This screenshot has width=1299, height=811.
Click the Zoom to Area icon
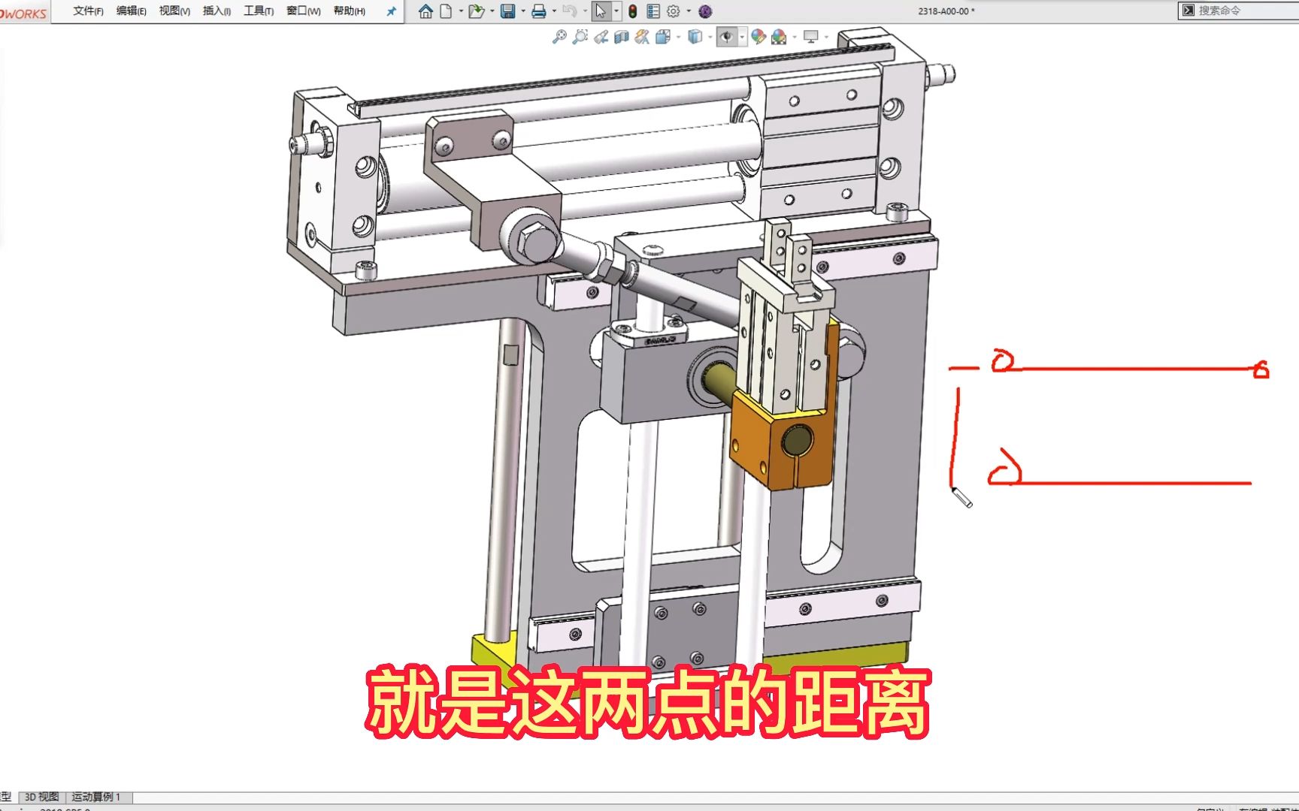point(580,36)
